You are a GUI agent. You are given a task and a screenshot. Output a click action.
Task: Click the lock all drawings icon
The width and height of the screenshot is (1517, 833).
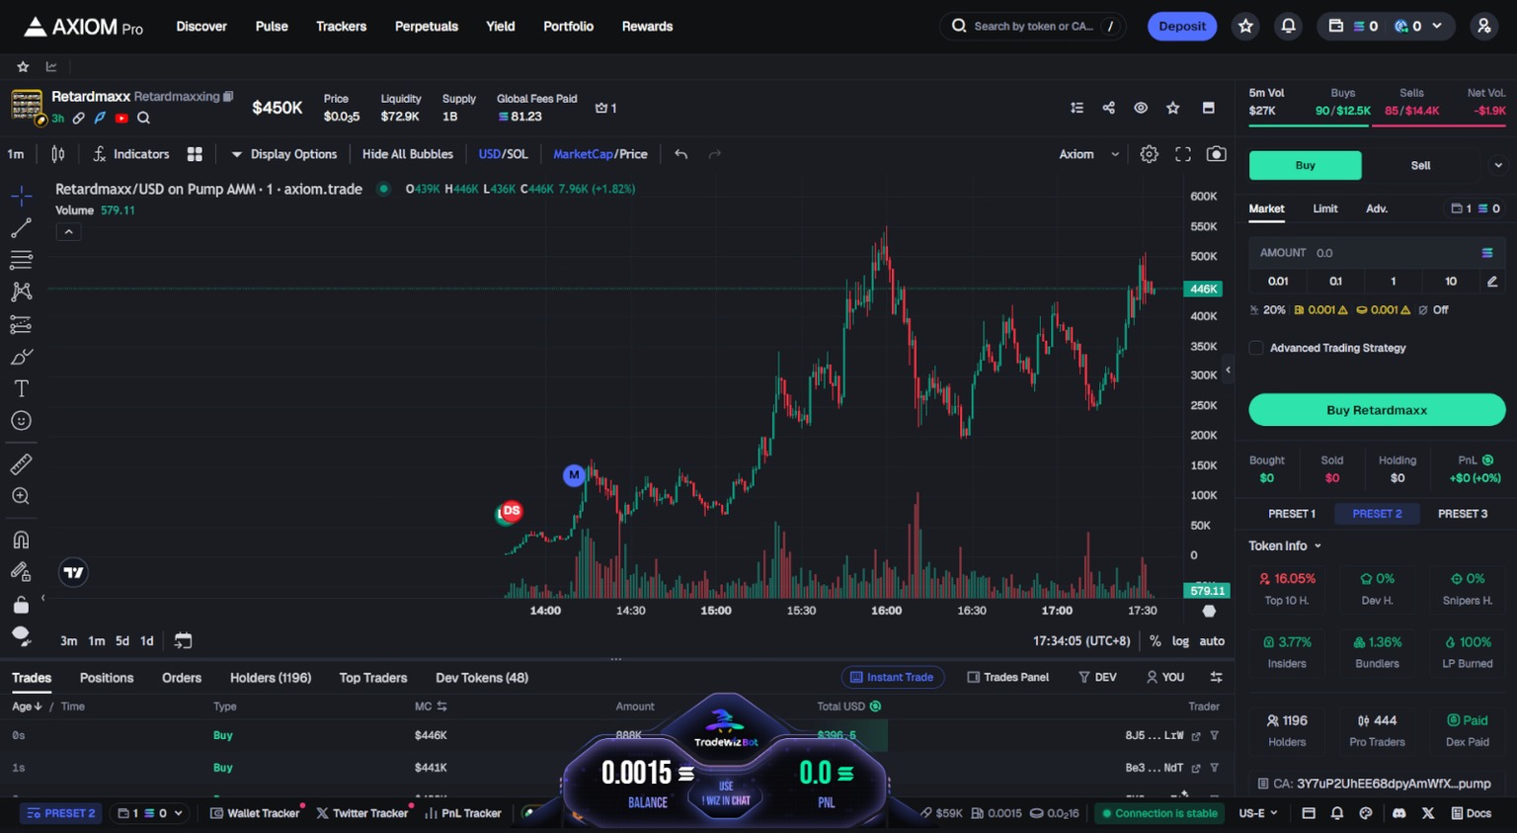21,604
